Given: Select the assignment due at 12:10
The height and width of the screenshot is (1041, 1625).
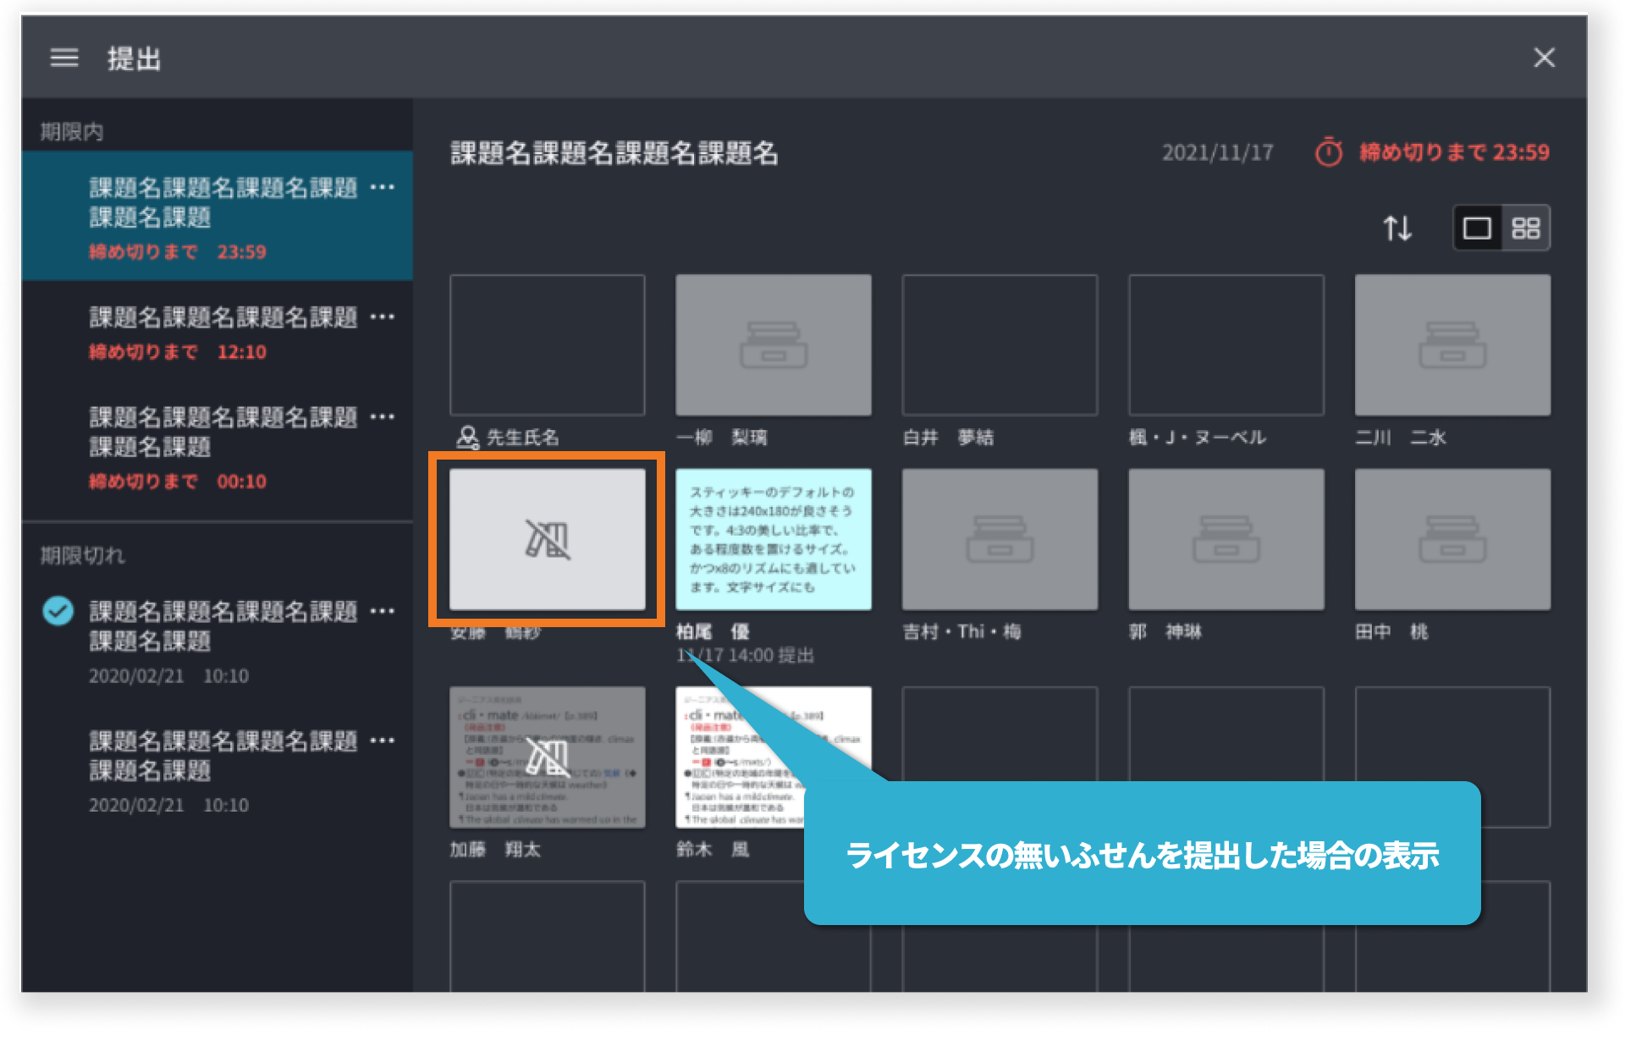Looking at the screenshot, I should click(x=218, y=334).
